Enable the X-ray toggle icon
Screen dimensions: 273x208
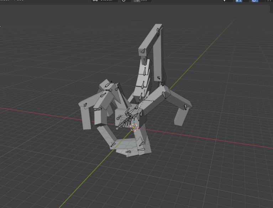(269, 1)
